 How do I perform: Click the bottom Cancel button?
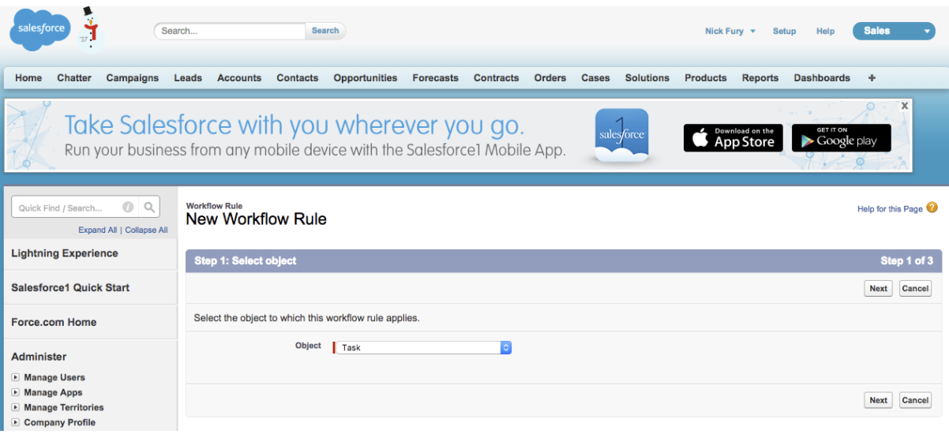[x=915, y=401]
